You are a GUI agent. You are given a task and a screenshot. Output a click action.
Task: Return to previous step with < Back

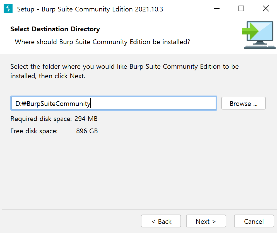pyautogui.click(x=161, y=221)
